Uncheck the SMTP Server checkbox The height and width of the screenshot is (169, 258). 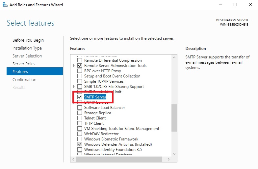79,97
